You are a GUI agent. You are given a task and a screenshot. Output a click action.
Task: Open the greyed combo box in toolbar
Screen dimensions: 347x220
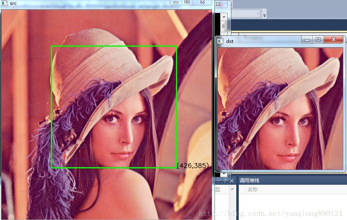pos(246,14)
